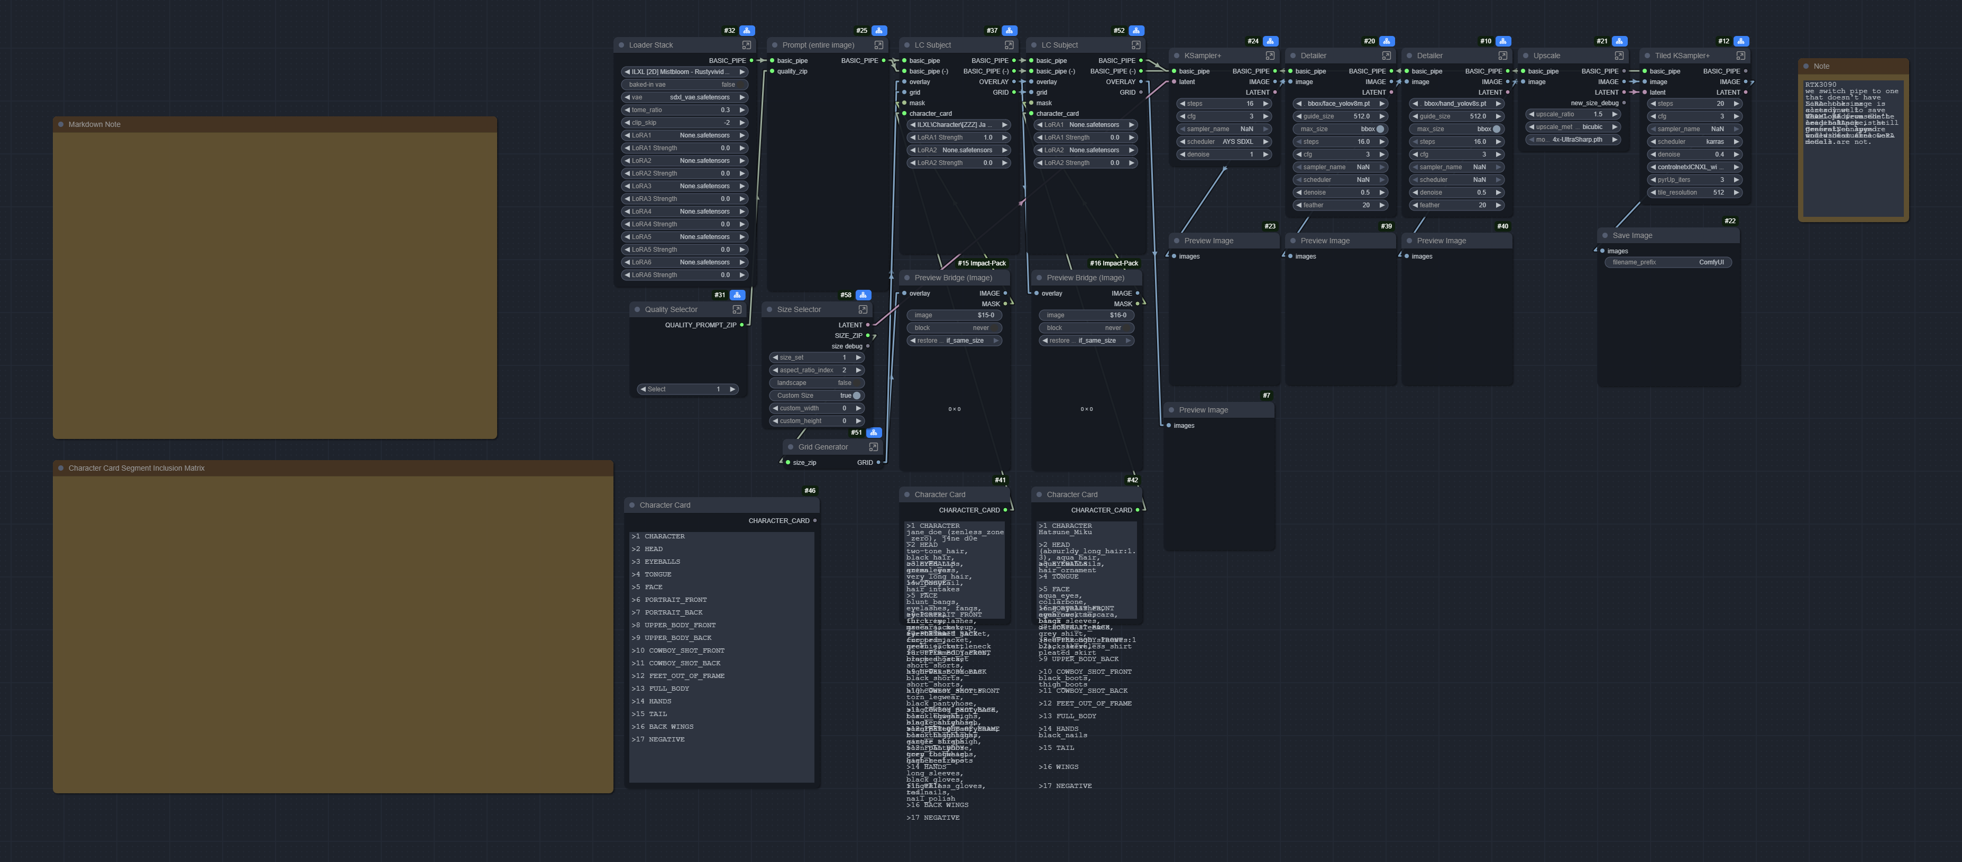Click blue badge icon above Grid Generator #51
Viewport: 1962px width, 862px height.
point(873,433)
